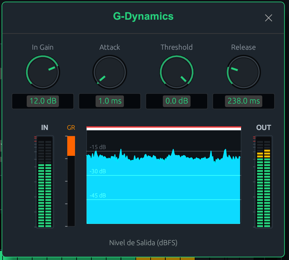Adjust the In Gain knob
Viewport: 289px width, 260px height.
pyautogui.click(x=43, y=72)
